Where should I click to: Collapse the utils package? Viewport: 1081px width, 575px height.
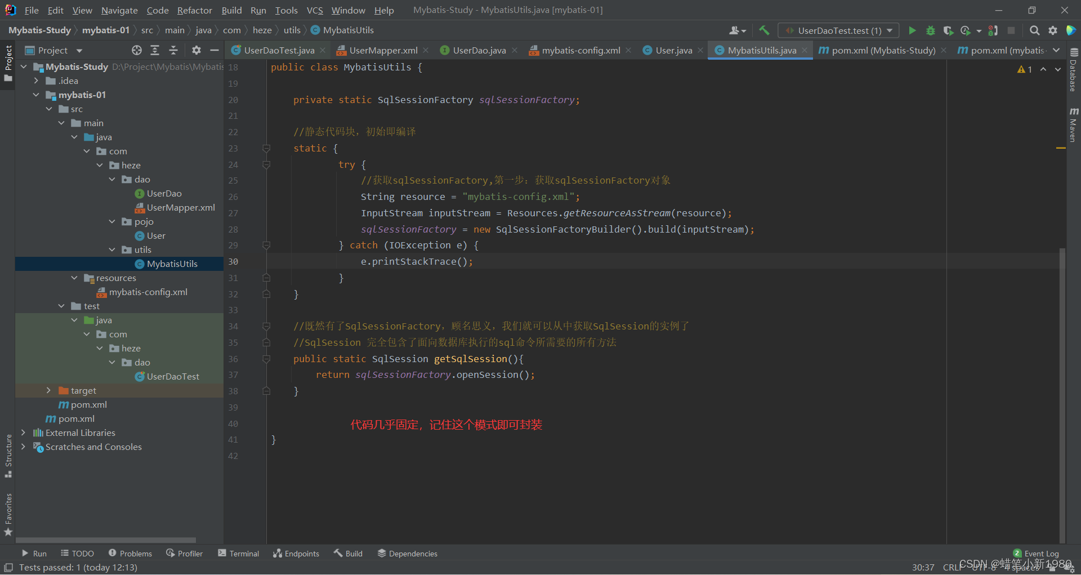click(112, 250)
